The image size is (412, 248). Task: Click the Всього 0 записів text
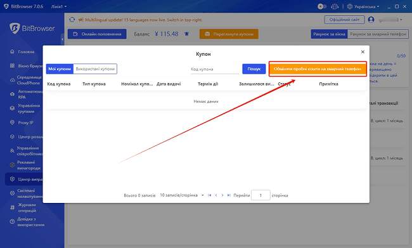coord(139,195)
